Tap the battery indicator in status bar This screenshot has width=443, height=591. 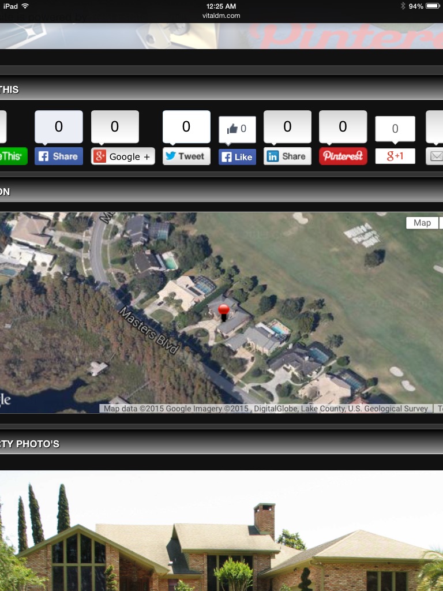[x=432, y=6]
